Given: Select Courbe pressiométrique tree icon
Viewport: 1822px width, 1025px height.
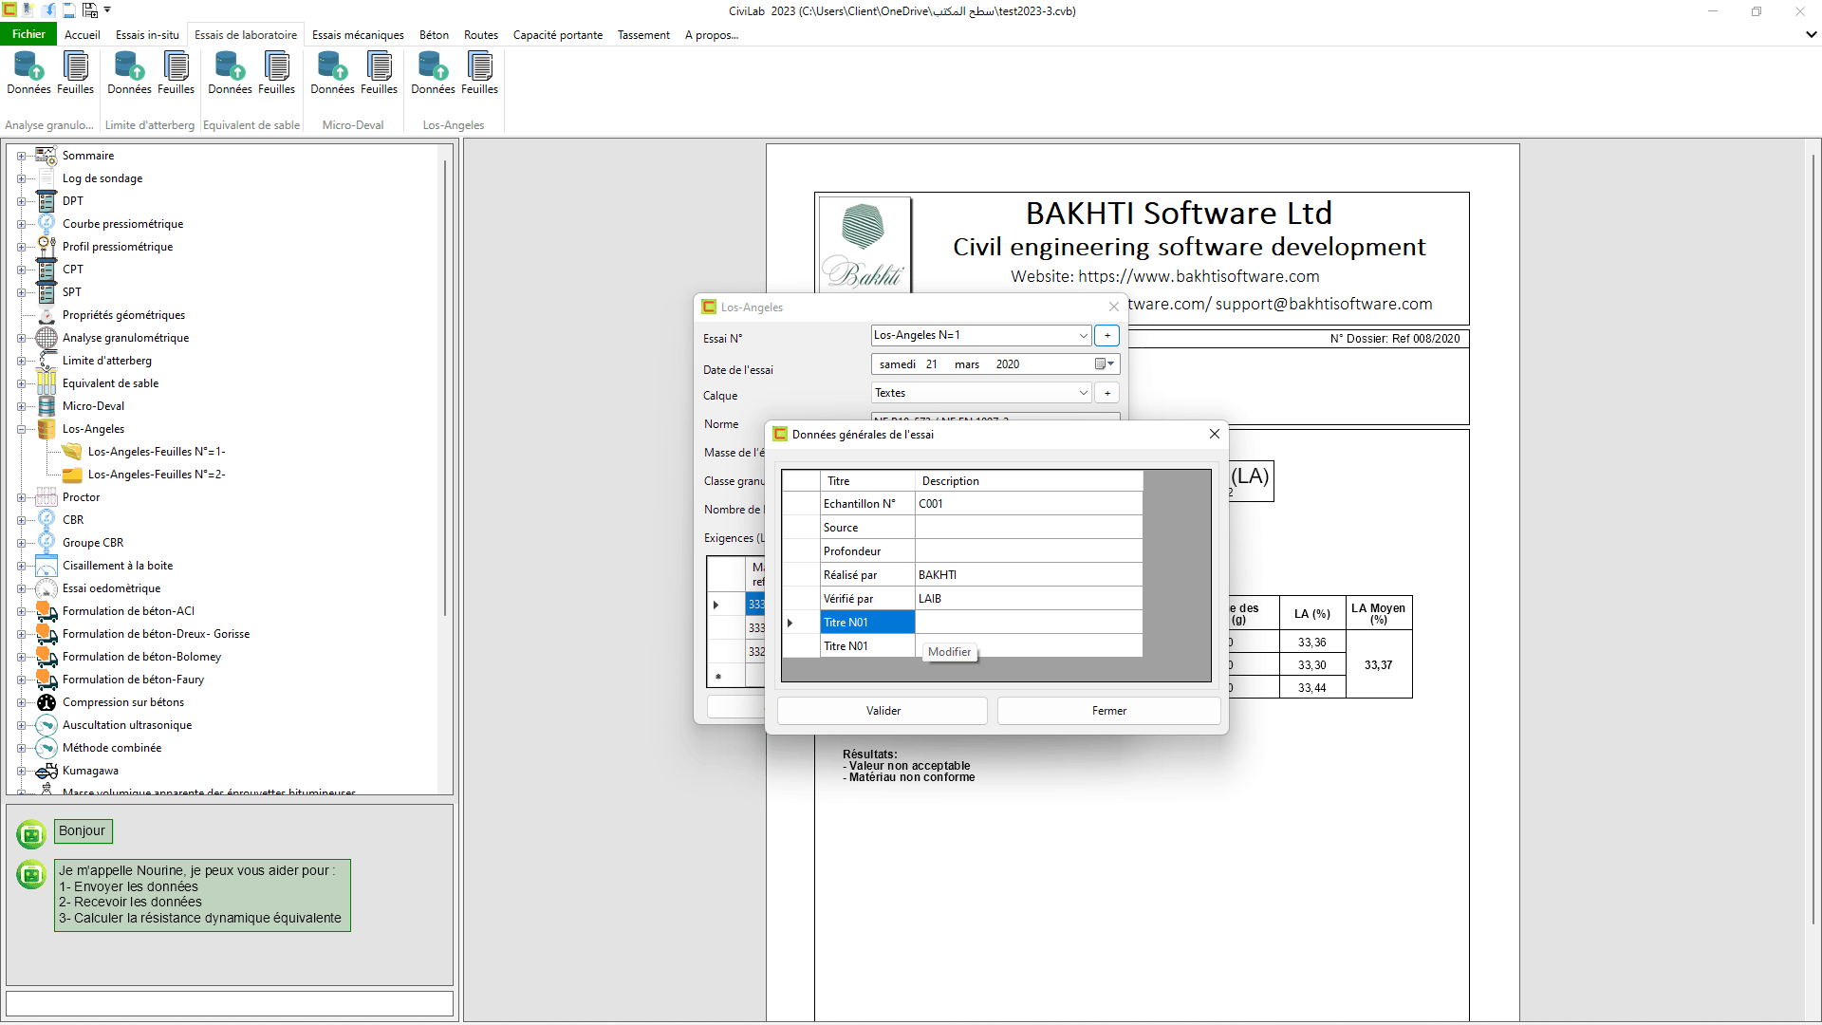Looking at the screenshot, I should tap(46, 223).
